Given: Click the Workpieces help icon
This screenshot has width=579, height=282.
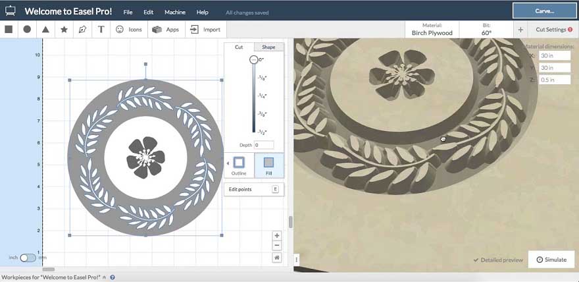Looking at the screenshot, I should pos(113,277).
